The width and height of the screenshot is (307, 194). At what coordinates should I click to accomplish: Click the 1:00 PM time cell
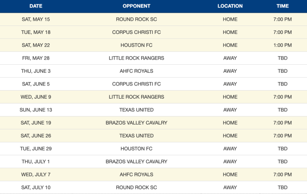[282, 45]
